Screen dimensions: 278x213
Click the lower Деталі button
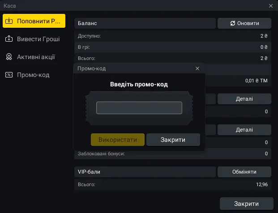[x=244, y=130]
